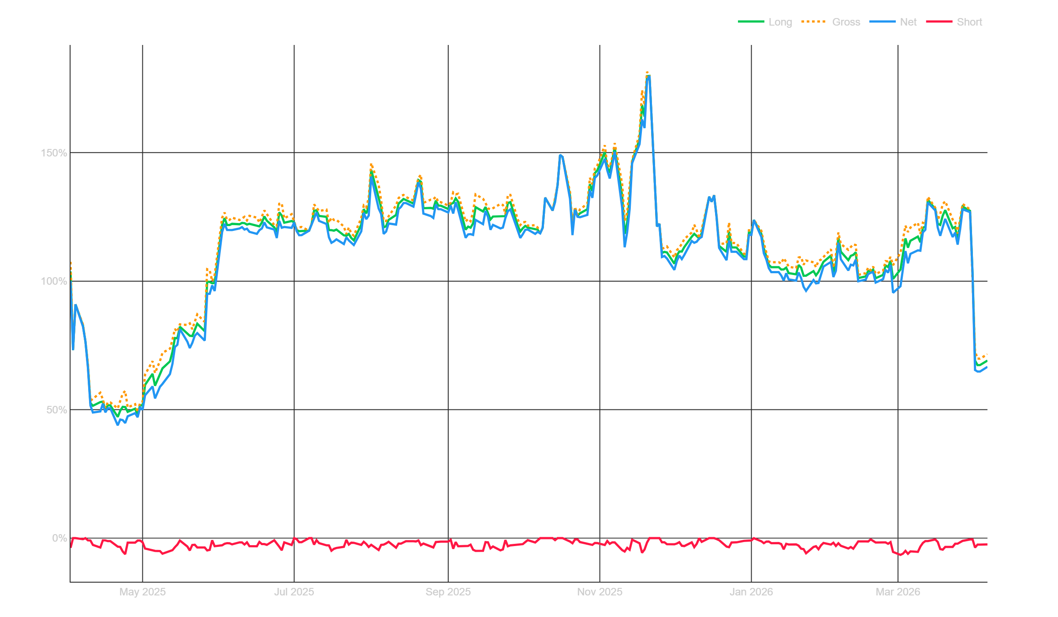Click the 150% y-axis tick label

tap(54, 153)
